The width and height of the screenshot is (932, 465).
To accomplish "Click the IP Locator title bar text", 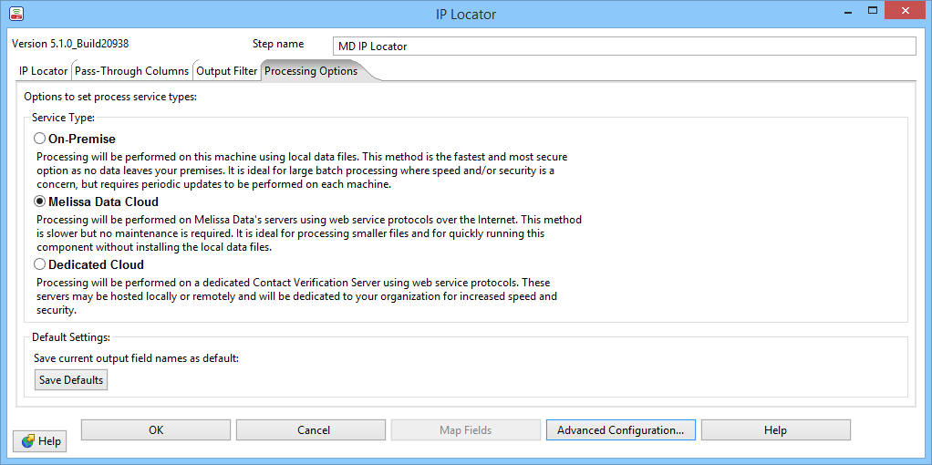I will tap(466, 14).
